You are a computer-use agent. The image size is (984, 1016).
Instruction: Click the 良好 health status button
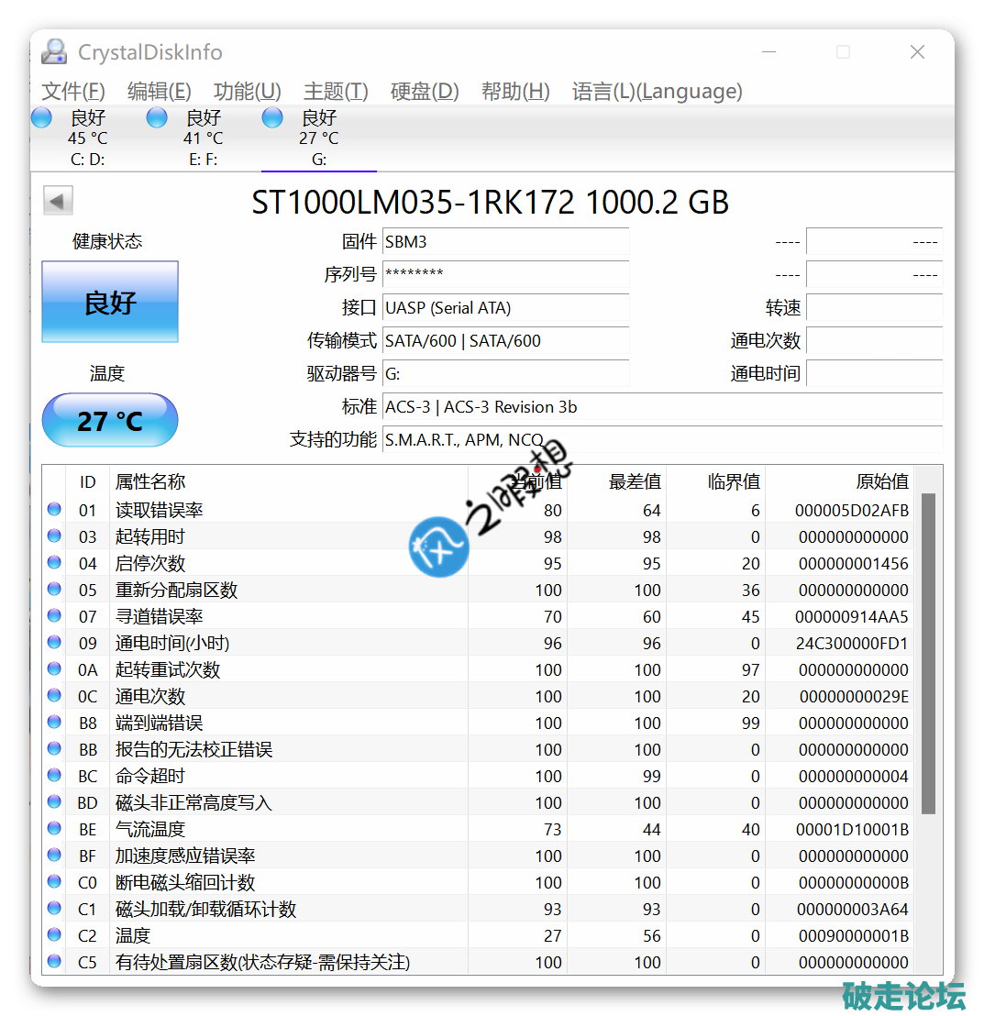(110, 303)
